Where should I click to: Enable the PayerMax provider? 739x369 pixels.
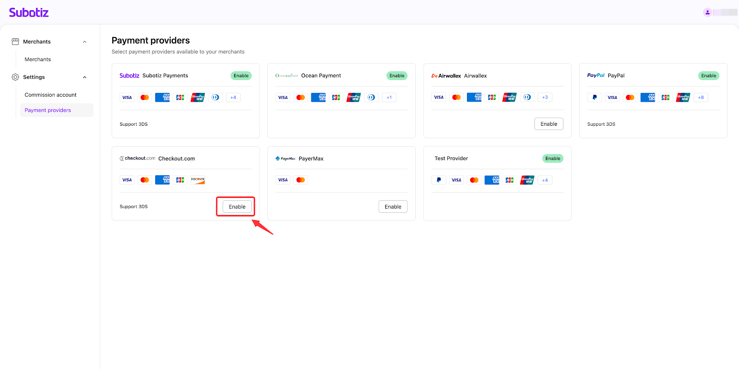coord(393,207)
